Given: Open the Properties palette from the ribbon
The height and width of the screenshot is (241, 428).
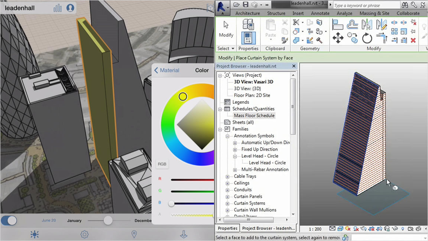Looking at the screenshot, I should pyautogui.click(x=248, y=37).
